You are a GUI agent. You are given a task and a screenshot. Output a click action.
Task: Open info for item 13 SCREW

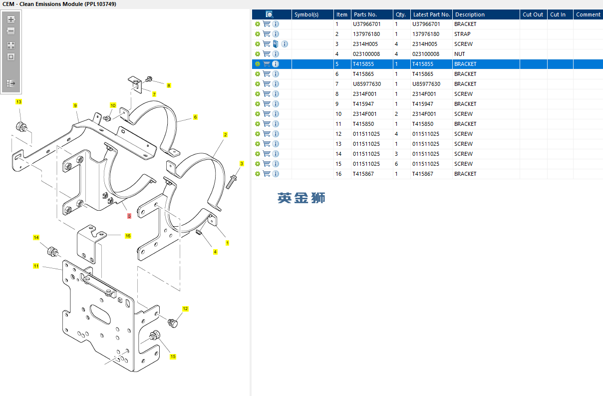pyautogui.click(x=276, y=144)
